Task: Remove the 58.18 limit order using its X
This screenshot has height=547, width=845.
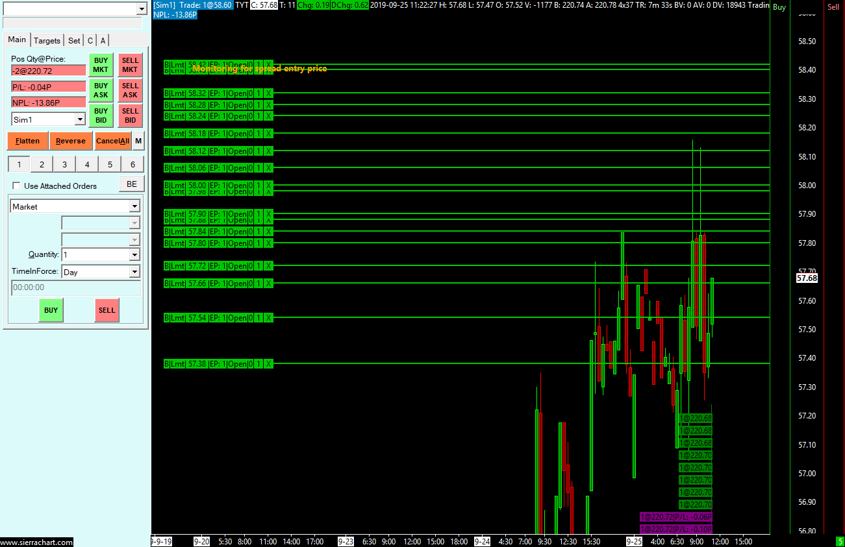Action: 269,134
